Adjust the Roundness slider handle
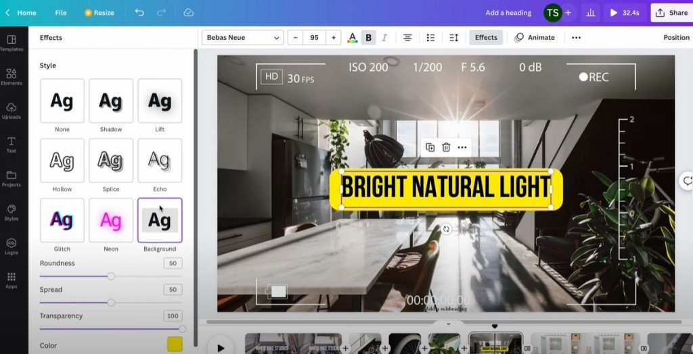Screen dimensions: 693x354 pyautogui.click(x=111, y=276)
